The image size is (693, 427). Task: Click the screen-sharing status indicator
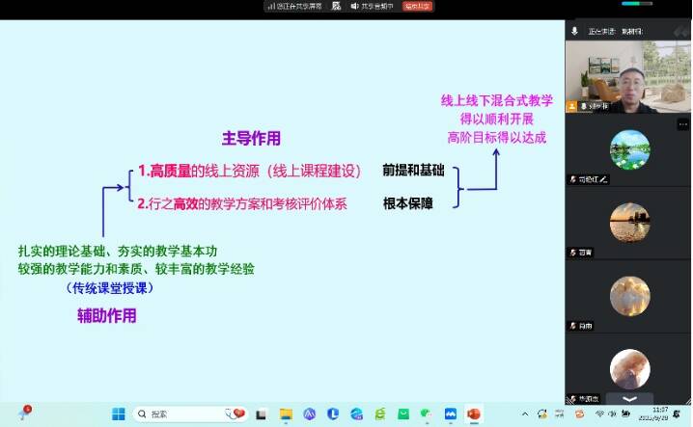point(295,6)
